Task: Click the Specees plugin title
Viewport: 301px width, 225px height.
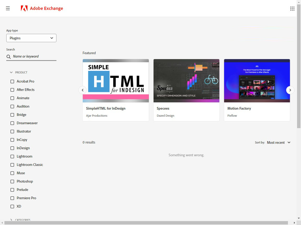Action: click(x=163, y=109)
